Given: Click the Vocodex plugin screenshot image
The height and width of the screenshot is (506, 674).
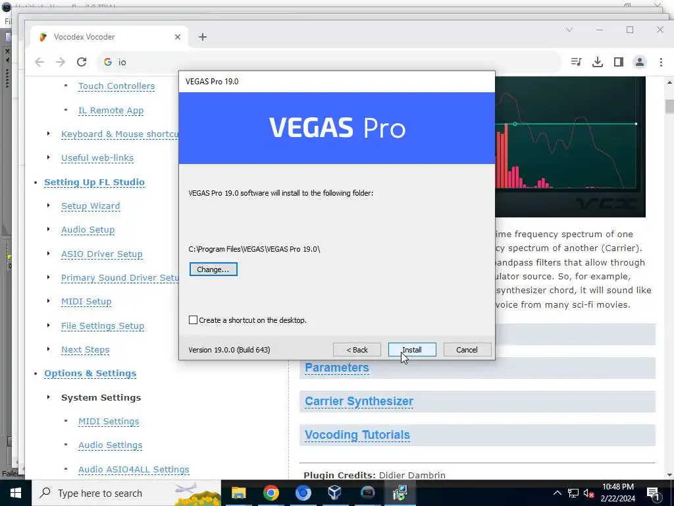Looking at the screenshot, I should click(x=570, y=147).
